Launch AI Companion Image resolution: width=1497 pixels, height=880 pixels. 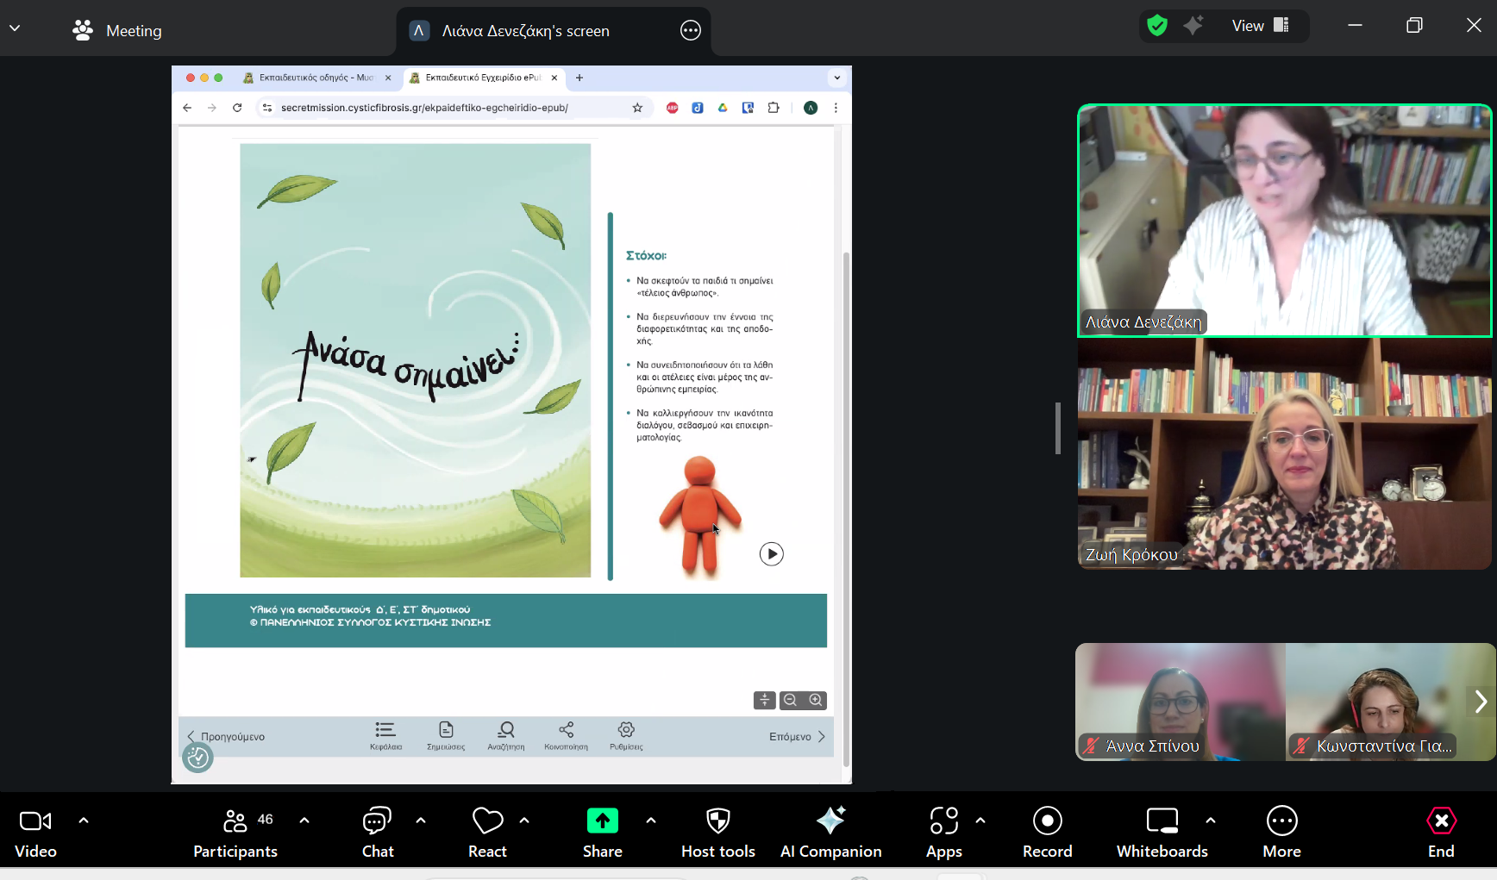click(830, 832)
